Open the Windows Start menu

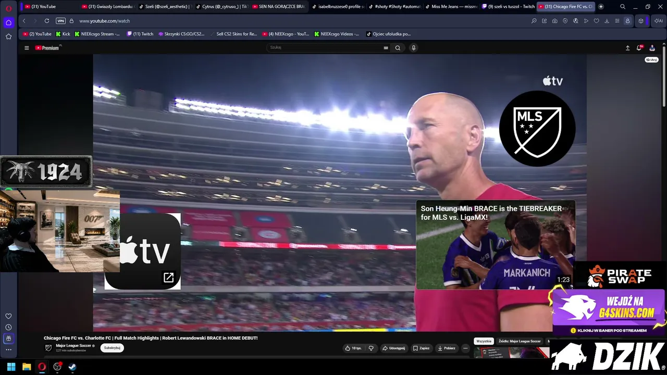(11, 367)
